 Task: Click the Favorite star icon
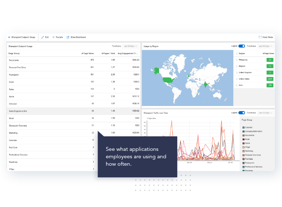coord(54,37)
